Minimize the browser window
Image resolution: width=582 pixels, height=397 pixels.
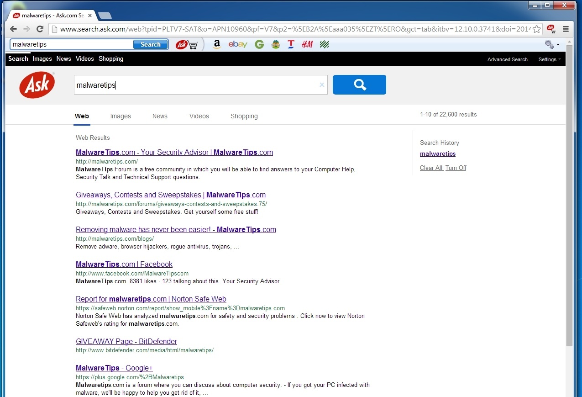click(535, 5)
